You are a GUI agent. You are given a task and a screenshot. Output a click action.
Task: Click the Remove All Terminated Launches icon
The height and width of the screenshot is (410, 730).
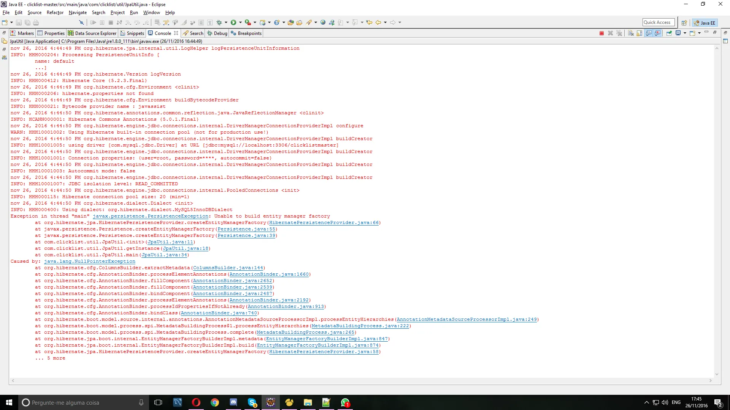pyautogui.click(x=619, y=33)
